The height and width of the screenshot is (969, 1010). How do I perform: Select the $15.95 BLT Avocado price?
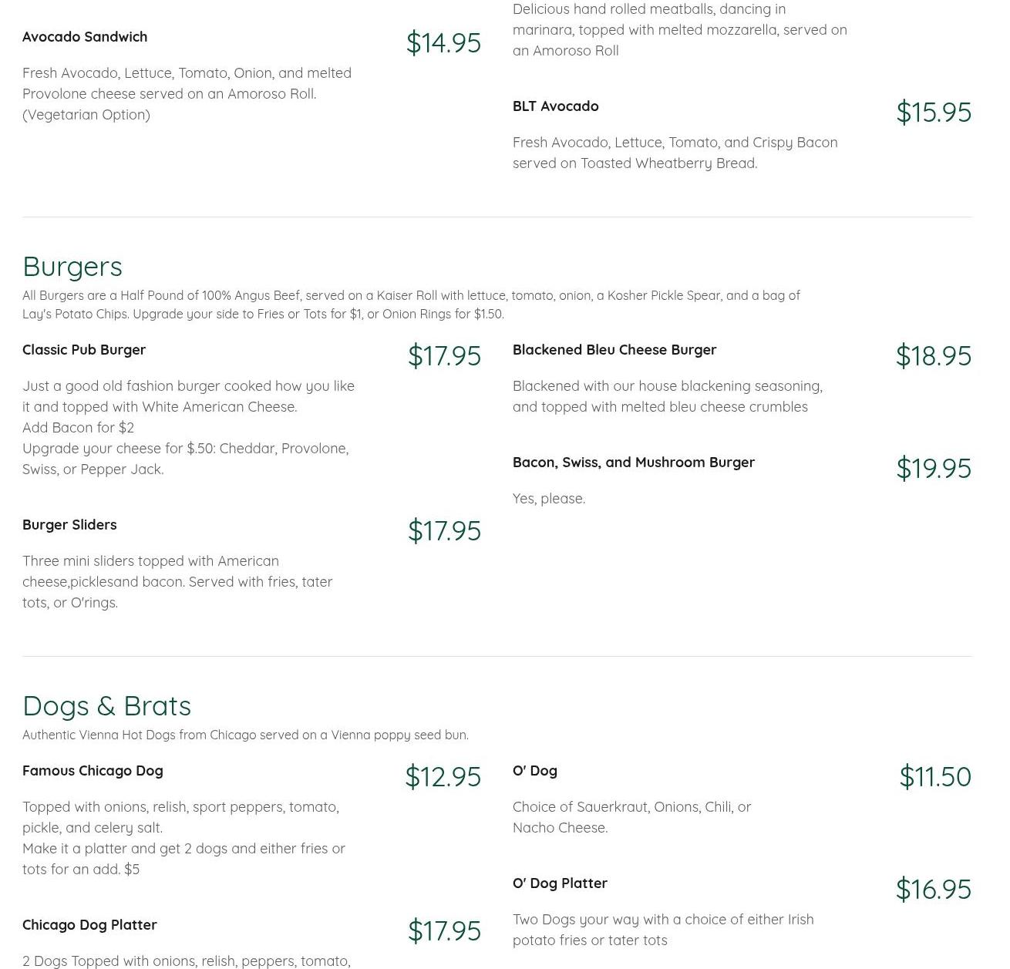(x=934, y=112)
